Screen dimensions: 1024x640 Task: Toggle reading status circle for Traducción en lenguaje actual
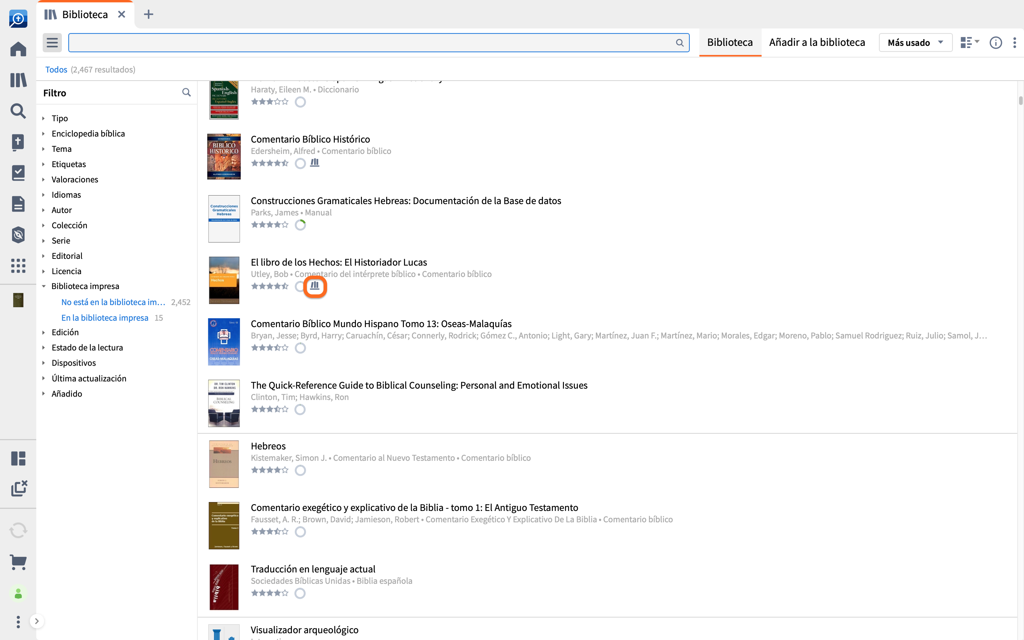click(300, 593)
